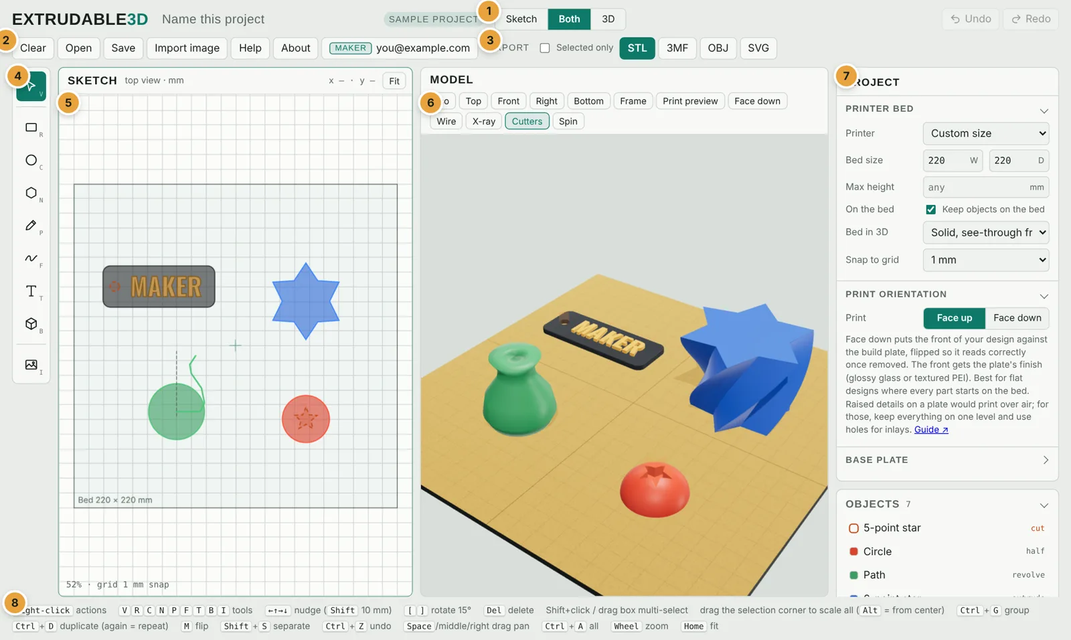Viewport: 1071px width, 640px height.
Task: Export model as STL
Action: 637,48
